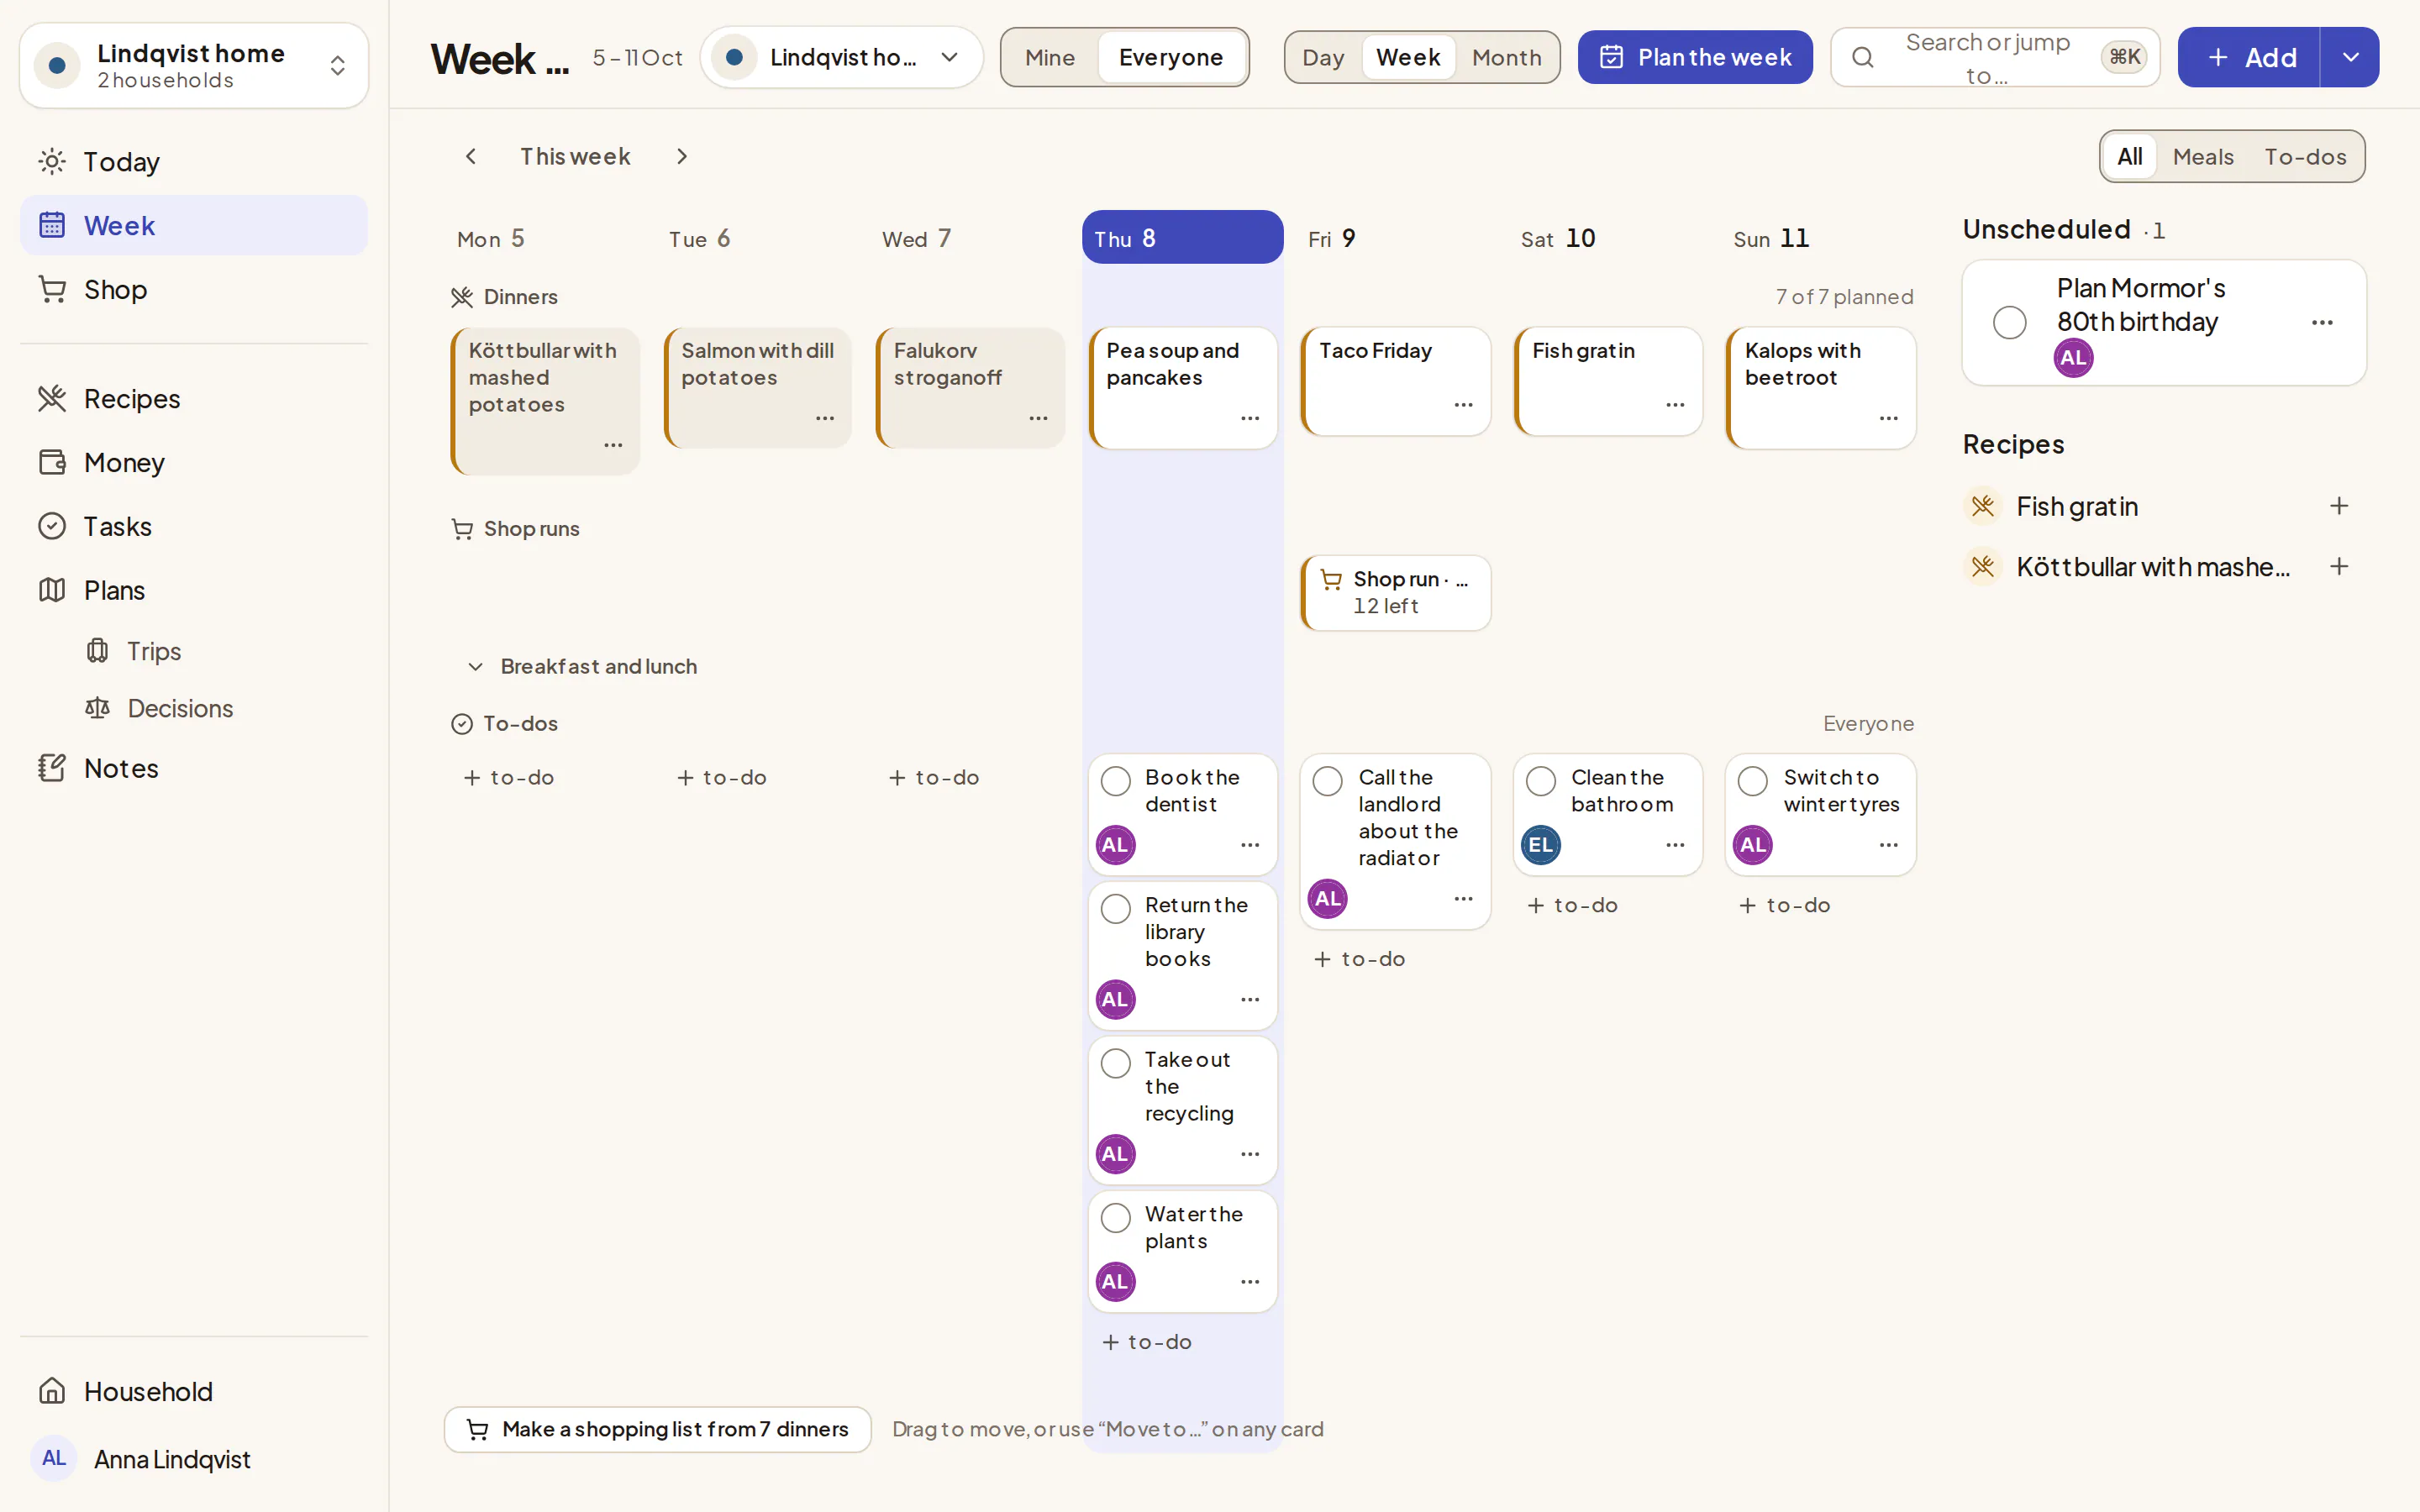Image resolution: width=2420 pixels, height=1512 pixels.
Task: Open options for Plan Mormor's 80th birthday
Action: pos(2322,322)
